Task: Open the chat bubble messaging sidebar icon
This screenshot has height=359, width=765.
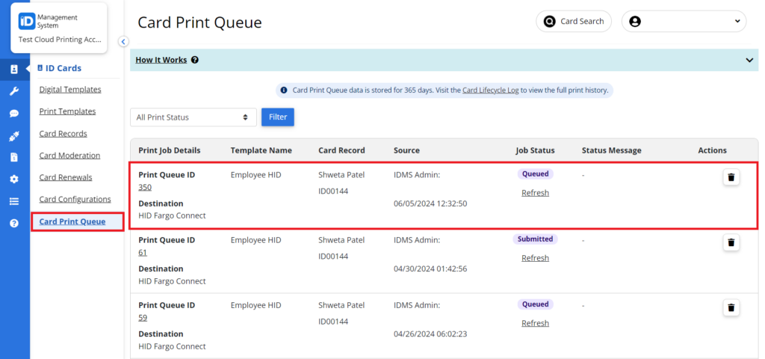Action: (x=14, y=114)
